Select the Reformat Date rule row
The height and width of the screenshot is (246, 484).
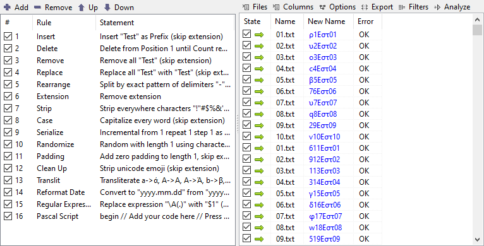118,192
